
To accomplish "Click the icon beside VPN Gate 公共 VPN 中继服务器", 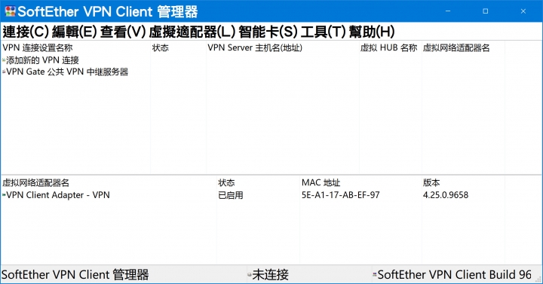I will [x=4, y=72].
